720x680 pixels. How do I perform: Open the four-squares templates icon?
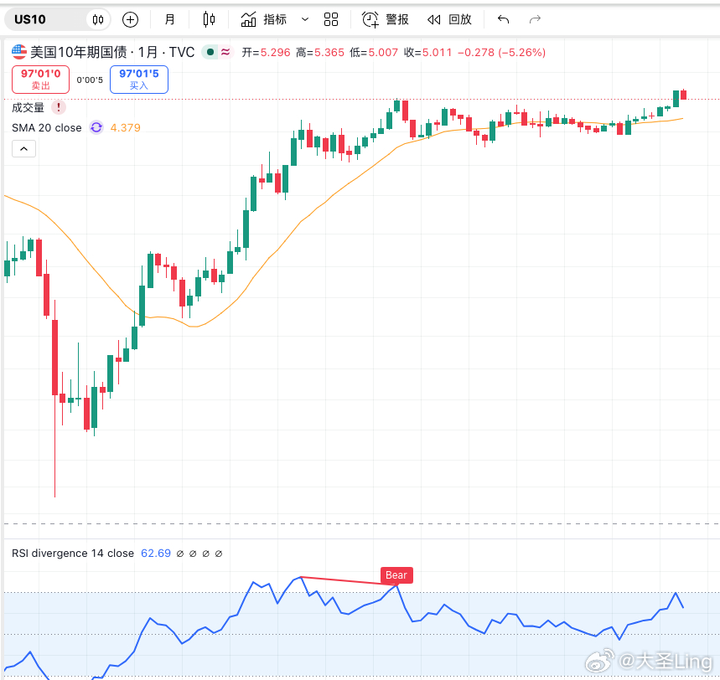click(x=331, y=19)
